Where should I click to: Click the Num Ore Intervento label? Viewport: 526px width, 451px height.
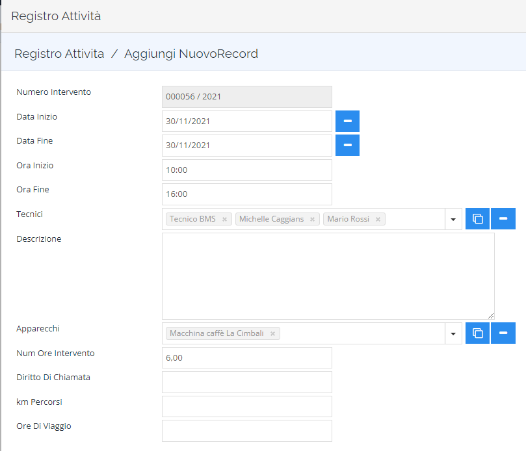pyautogui.click(x=55, y=353)
